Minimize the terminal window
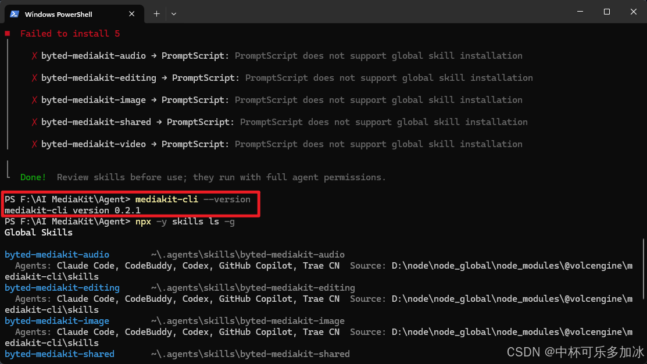Image resolution: width=647 pixels, height=364 pixels. (580, 12)
